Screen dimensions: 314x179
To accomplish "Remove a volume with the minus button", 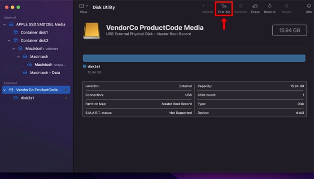I will 211,5.
